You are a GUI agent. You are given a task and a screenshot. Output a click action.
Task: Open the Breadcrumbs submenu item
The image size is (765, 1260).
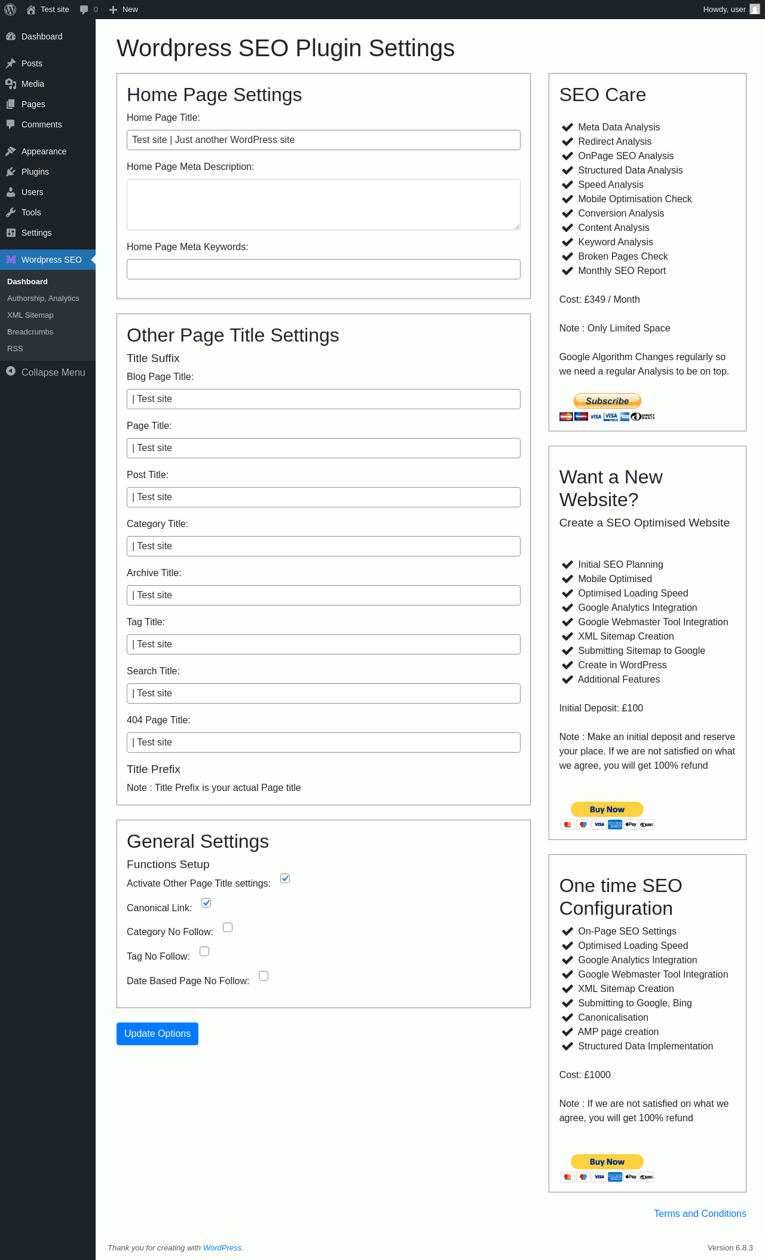(30, 332)
